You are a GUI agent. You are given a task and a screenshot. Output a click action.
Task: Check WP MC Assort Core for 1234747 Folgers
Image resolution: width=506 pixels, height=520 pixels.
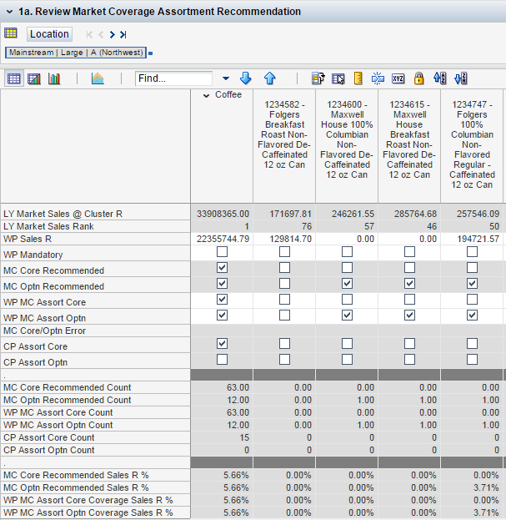click(472, 300)
